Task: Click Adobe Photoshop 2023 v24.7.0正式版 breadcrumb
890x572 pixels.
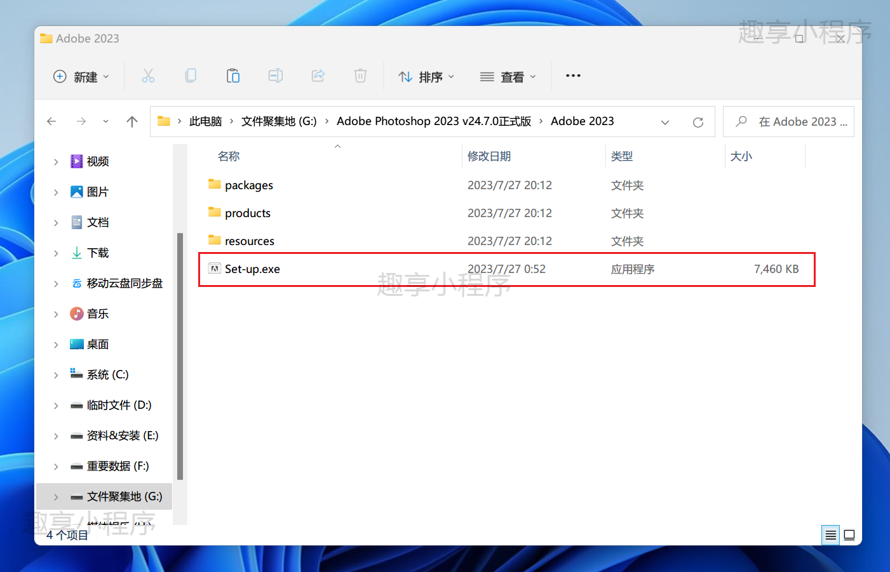Action: click(434, 121)
